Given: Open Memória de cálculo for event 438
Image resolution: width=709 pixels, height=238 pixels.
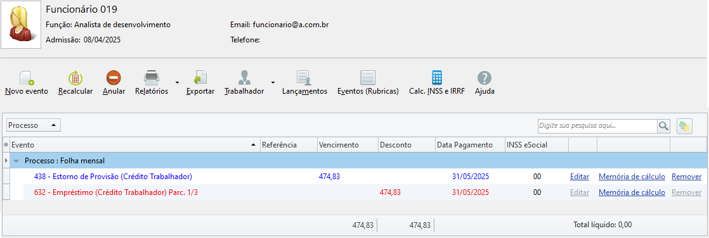Looking at the screenshot, I should tap(632, 177).
